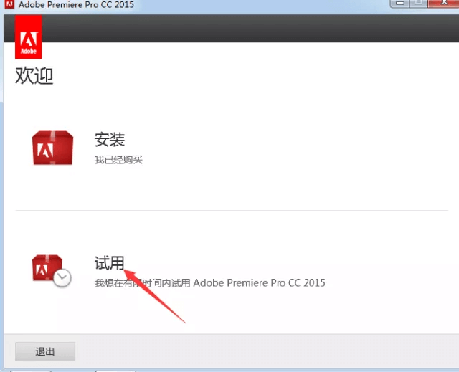Close the Premiere Pro installer window

pos(444,4)
